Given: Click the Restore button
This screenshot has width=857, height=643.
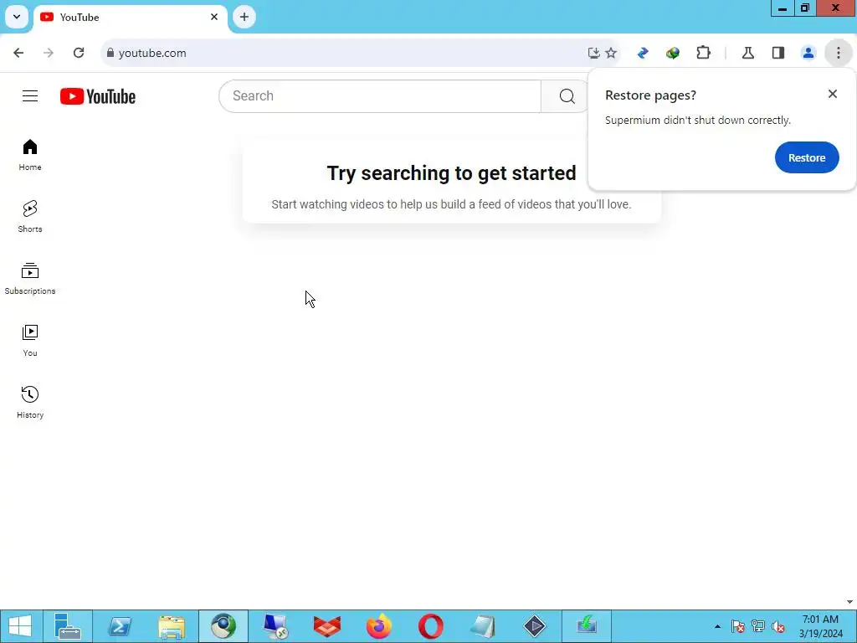Looking at the screenshot, I should (x=807, y=157).
